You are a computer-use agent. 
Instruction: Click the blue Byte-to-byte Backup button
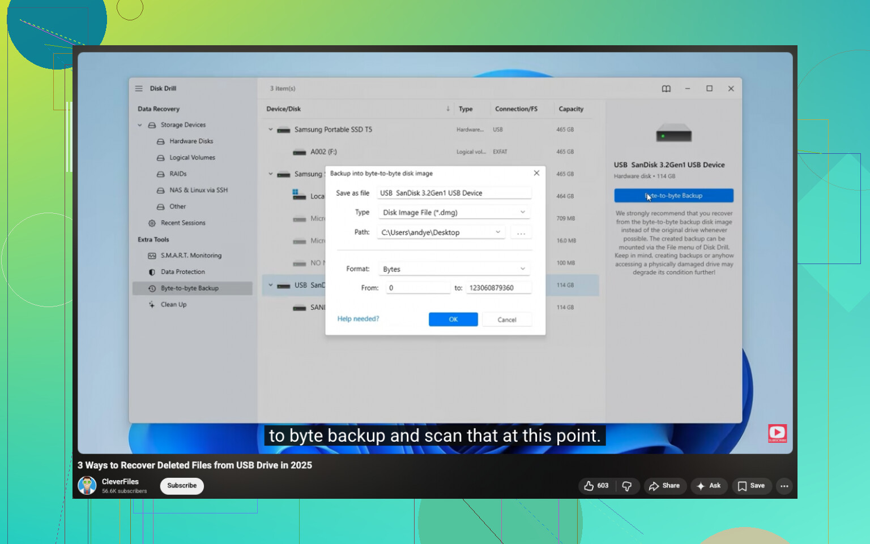(674, 196)
